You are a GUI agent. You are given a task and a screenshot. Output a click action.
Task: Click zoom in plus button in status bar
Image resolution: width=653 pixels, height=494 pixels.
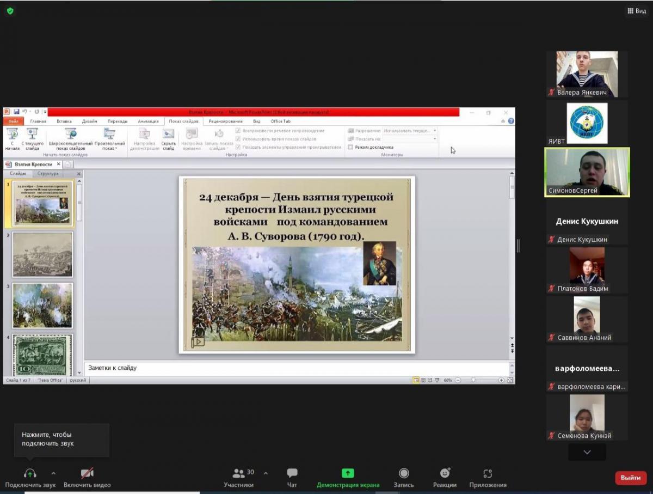[x=501, y=380]
